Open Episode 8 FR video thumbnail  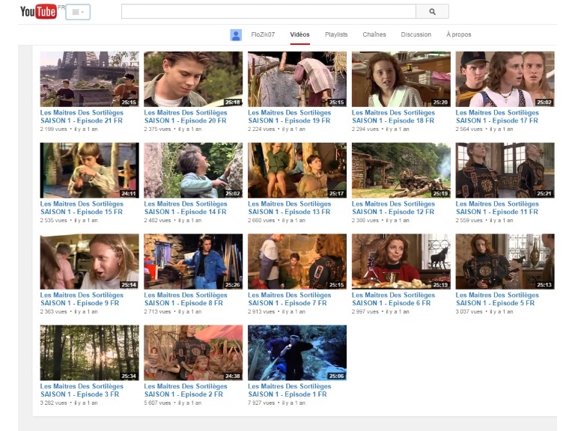click(193, 262)
